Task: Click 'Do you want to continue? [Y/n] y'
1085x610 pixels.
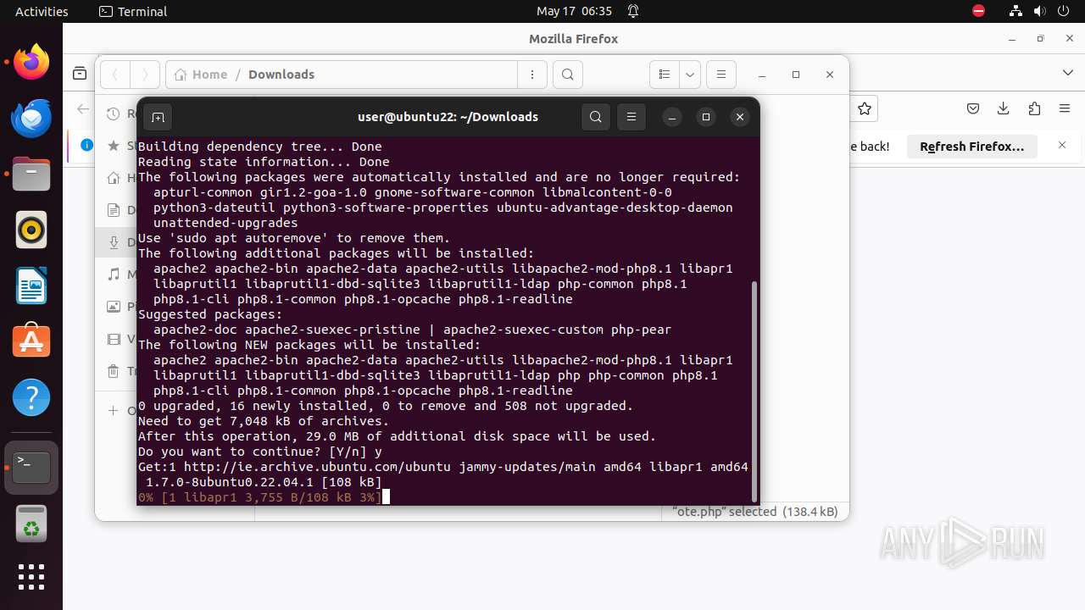Action: tap(260, 452)
